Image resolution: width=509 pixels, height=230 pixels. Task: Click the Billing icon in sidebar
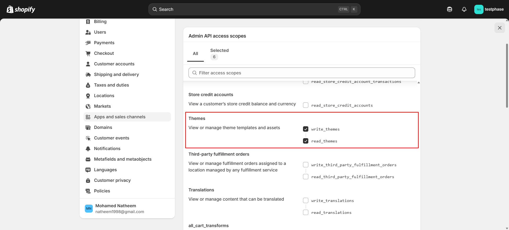coord(88,22)
